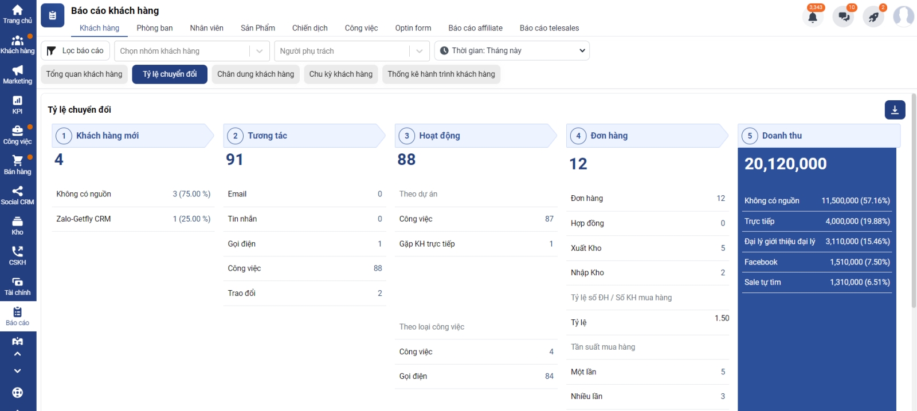Screen dimensions: 917x411
Task: Click the Lọc báo cáo filter button
Action: tap(75, 51)
